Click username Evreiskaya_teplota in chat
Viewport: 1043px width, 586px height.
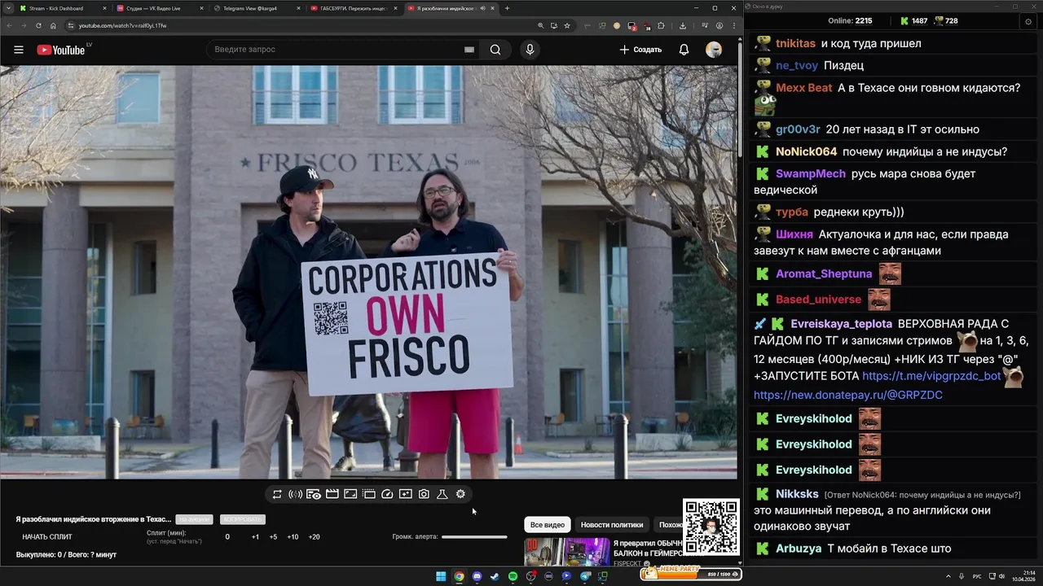coord(841,324)
